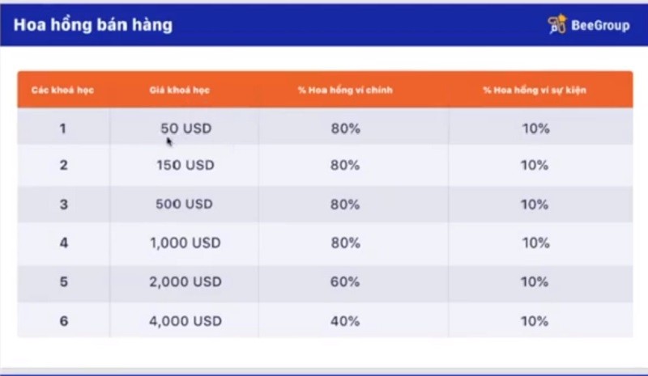Select the 500 USD price cell
The image size is (648, 376).
pyautogui.click(x=185, y=204)
